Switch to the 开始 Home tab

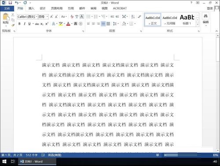pos(20,8)
